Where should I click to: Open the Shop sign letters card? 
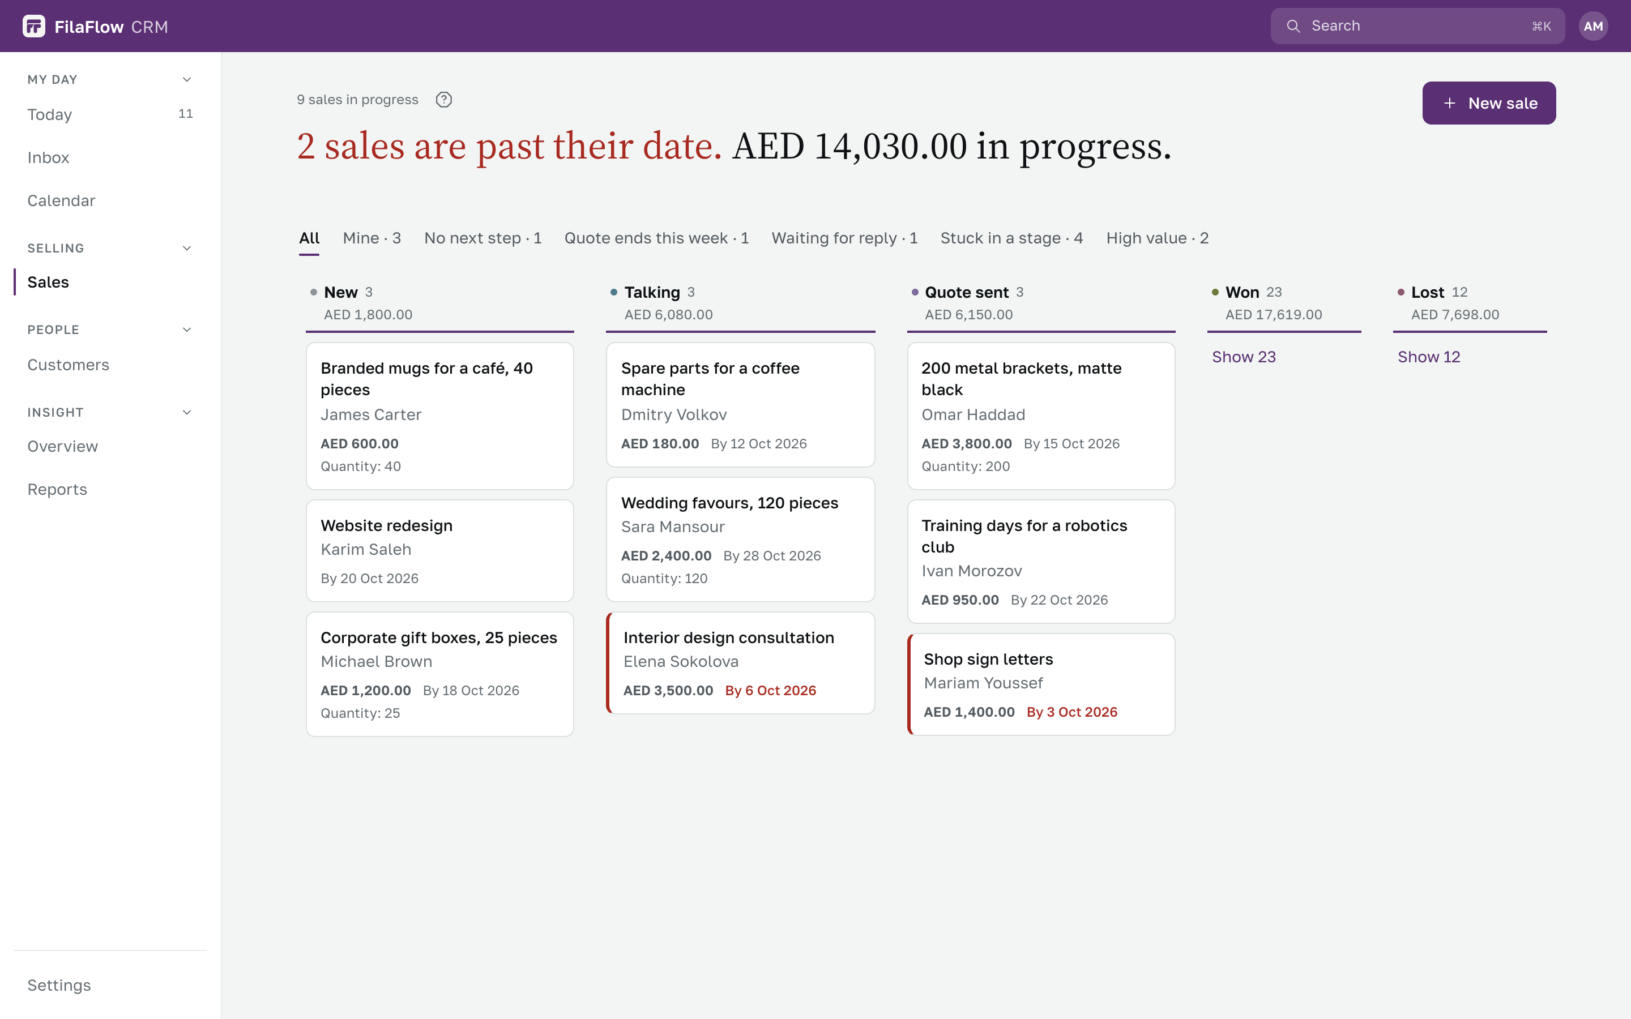click(1040, 685)
